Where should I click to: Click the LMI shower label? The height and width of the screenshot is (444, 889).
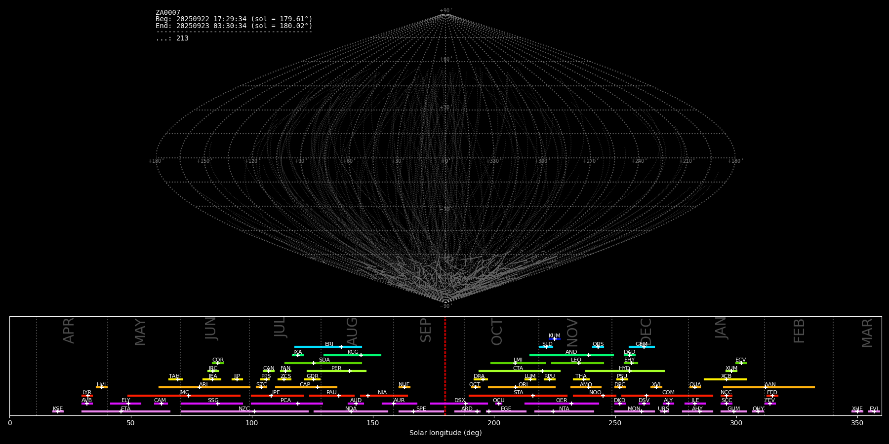click(x=518, y=360)
